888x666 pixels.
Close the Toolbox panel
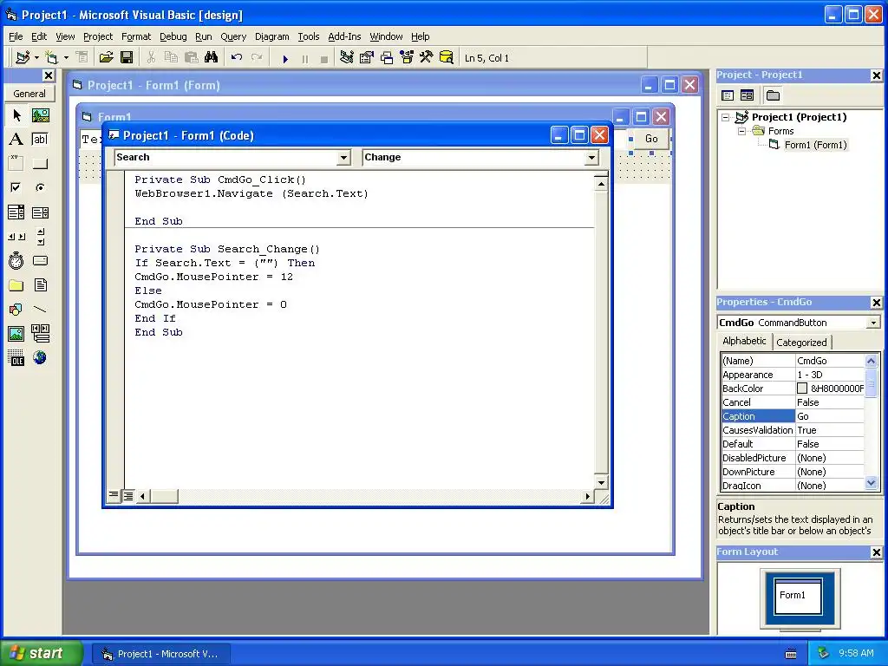point(49,75)
